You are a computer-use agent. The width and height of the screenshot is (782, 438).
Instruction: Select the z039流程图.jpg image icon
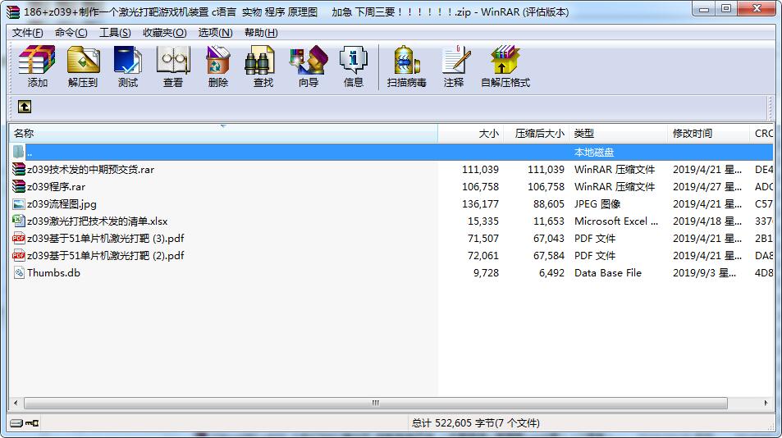(x=19, y=203)
